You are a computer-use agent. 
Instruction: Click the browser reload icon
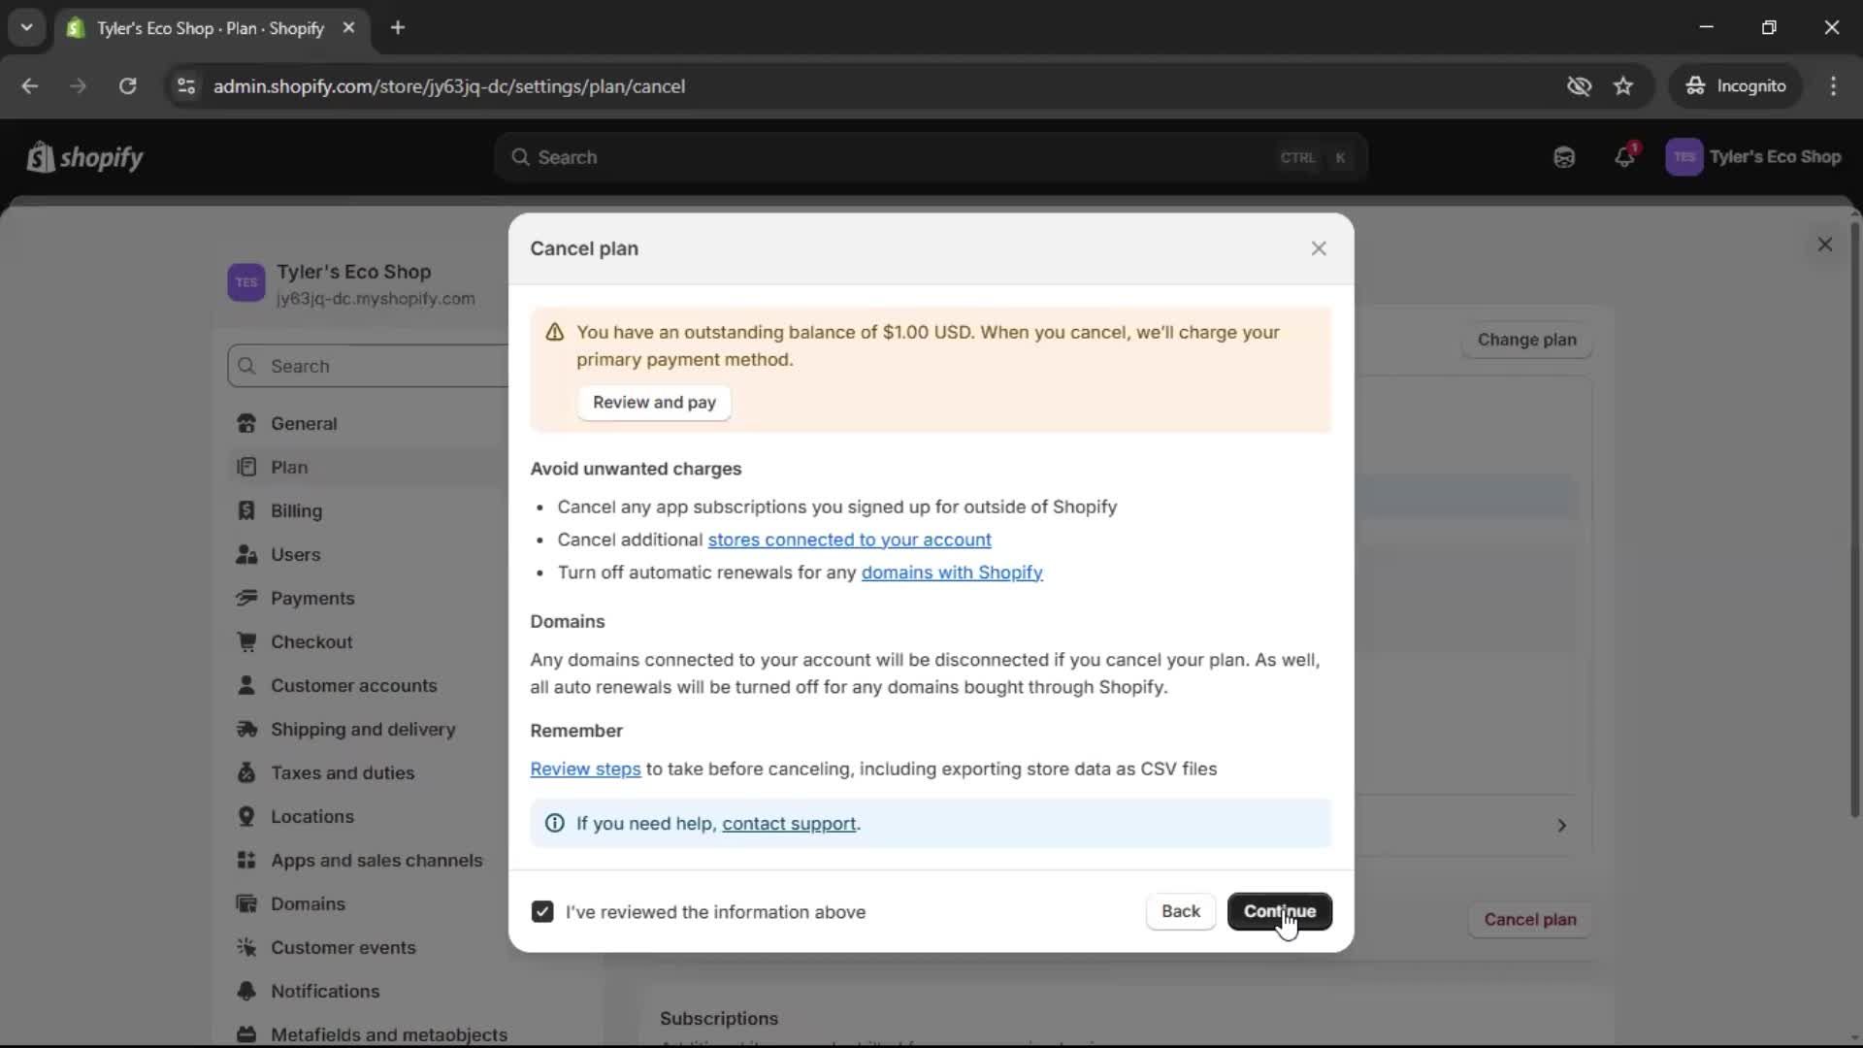click(x=127, y=86)
